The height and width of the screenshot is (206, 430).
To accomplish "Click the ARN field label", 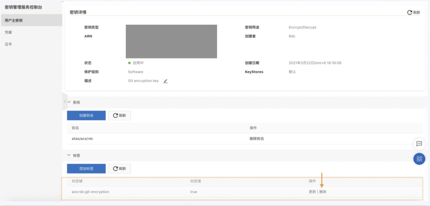I will pyautogui.click(x=88, y=36).
